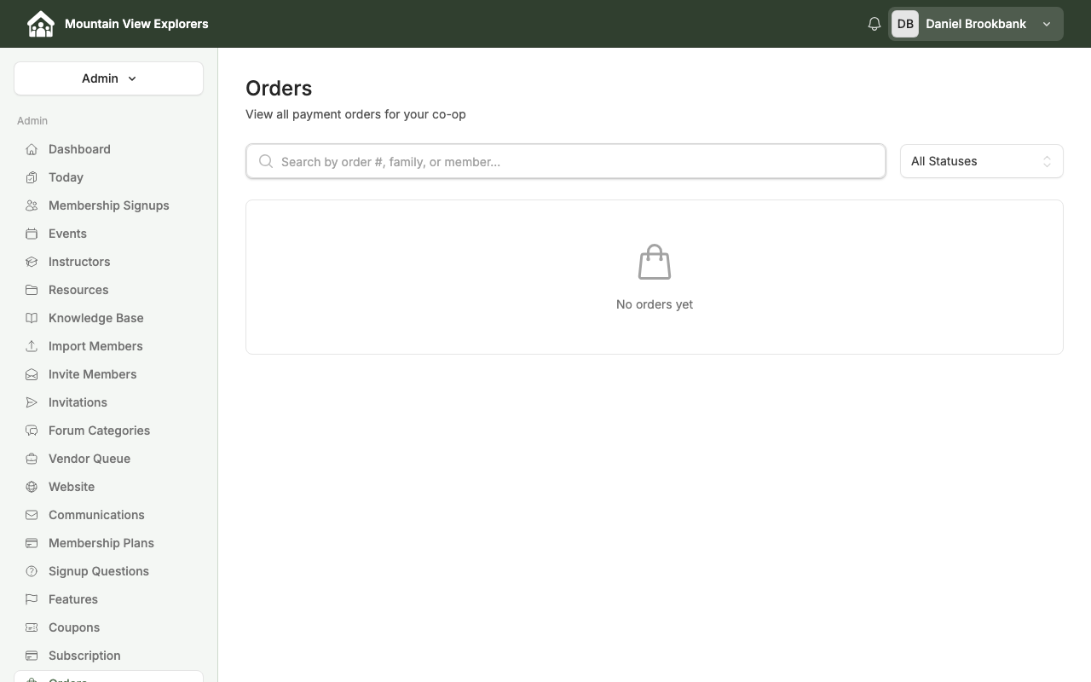Click the Orders page heading
This screenshot has height=682, width=1091.
point(279,89)
